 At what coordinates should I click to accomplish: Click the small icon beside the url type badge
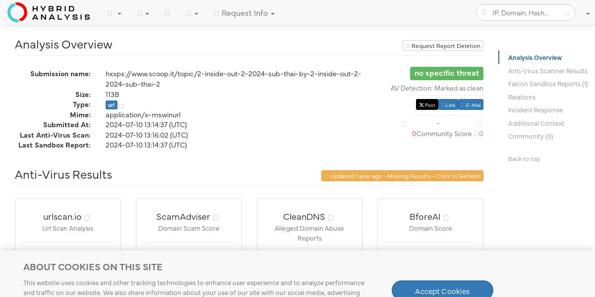pos(121,106)
